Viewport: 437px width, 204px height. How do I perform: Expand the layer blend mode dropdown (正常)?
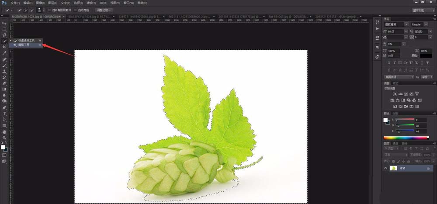[x=395, y=155]
